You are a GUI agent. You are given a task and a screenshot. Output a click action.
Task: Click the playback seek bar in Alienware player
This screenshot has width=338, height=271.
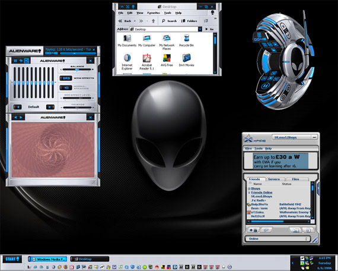coord(78,53)
